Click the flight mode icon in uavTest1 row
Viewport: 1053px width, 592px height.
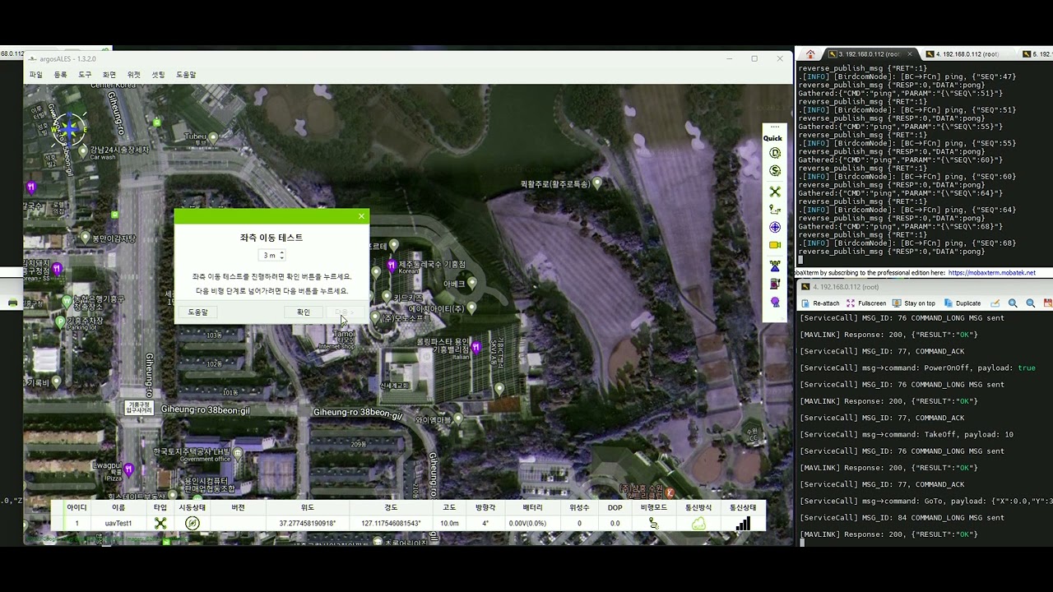tap(653, 523)
